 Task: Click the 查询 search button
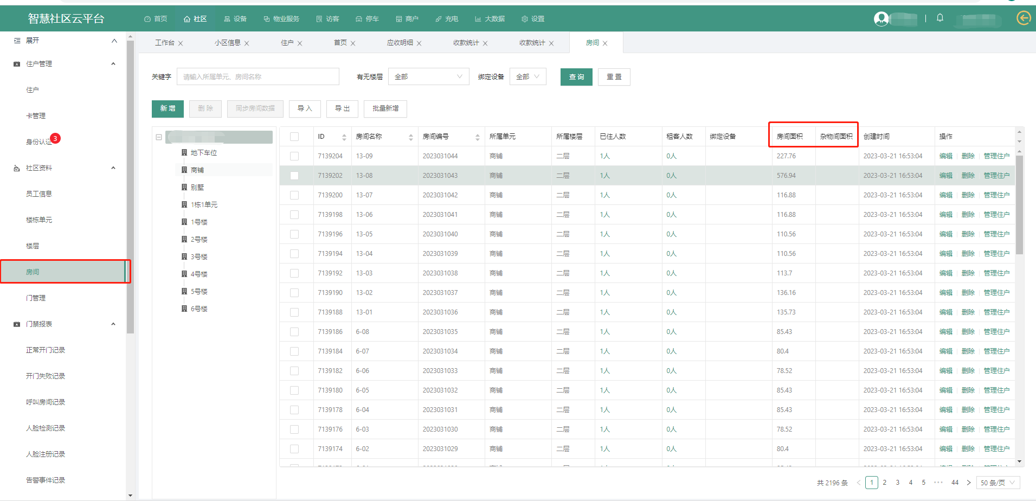coord(576,77)
